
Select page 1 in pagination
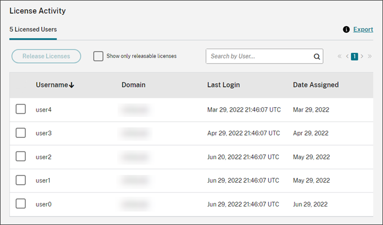click(x=354, y=56)
